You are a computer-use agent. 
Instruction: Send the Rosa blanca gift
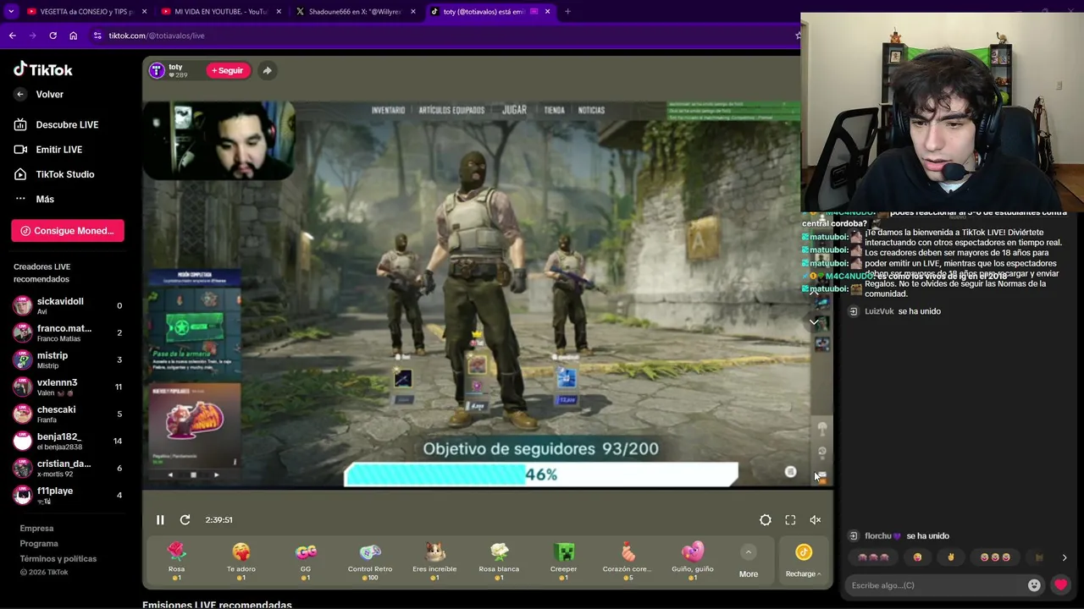coord(499,562)
